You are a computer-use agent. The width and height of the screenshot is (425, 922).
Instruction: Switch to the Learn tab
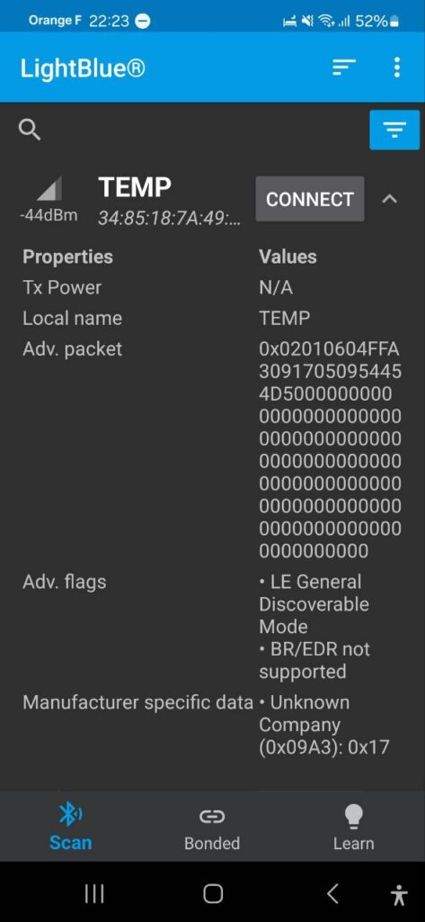tap(353, 828)
